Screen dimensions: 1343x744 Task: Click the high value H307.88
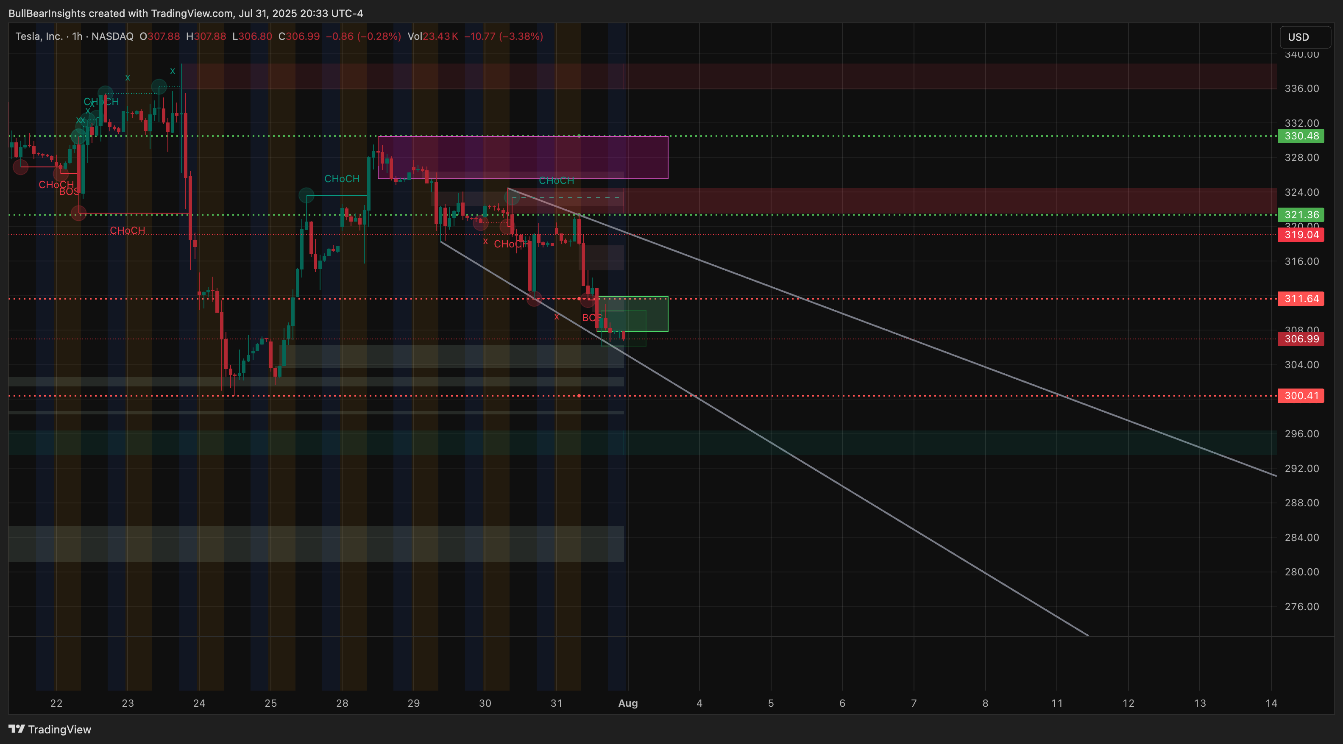click(x=206, y=36)
